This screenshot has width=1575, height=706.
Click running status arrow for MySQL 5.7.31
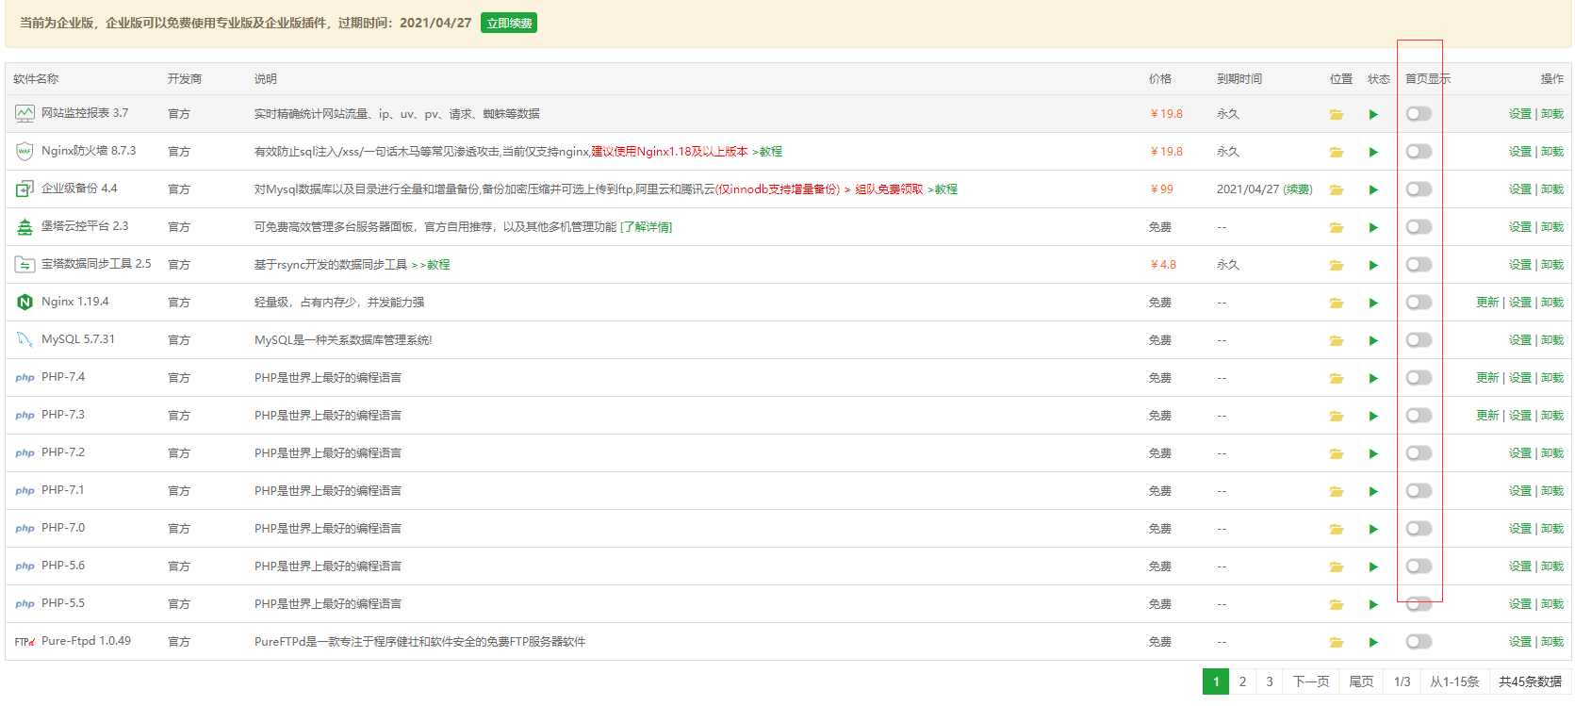coord(1373,340)
